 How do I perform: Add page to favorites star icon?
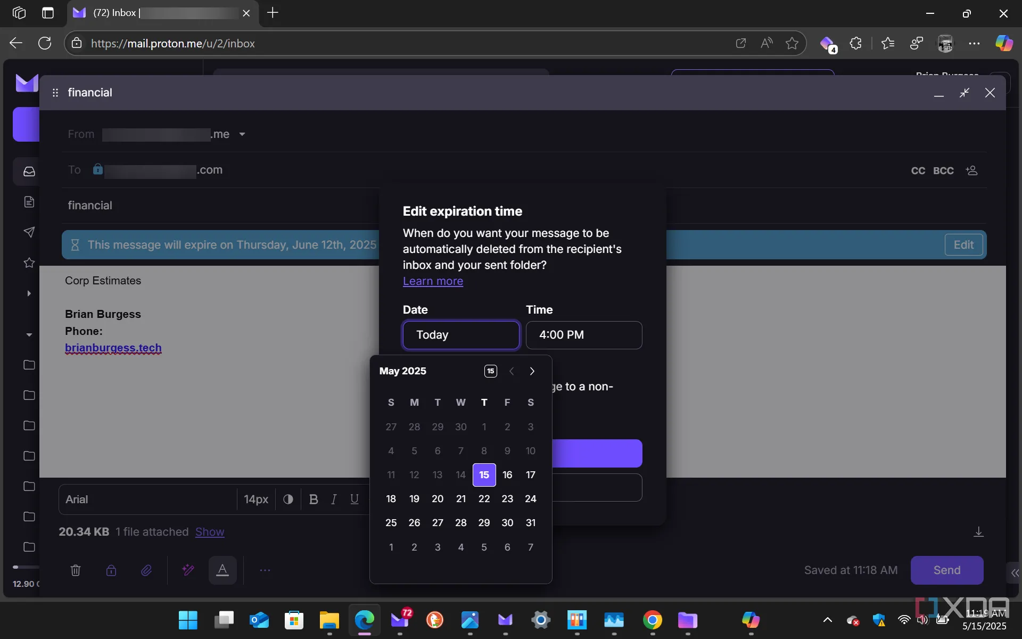coord(792,43)
